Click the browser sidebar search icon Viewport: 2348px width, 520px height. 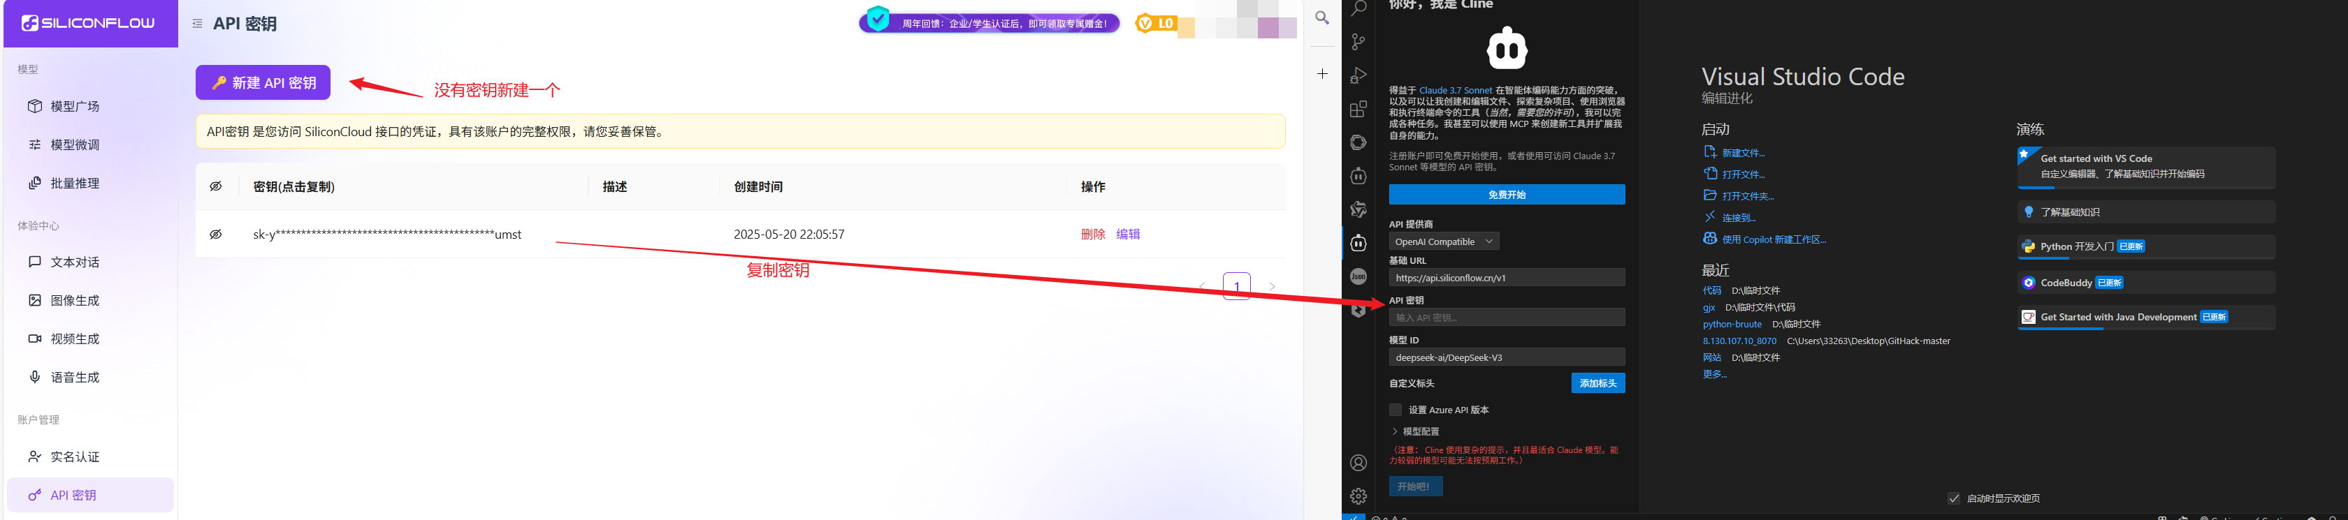pos(1321,17)
